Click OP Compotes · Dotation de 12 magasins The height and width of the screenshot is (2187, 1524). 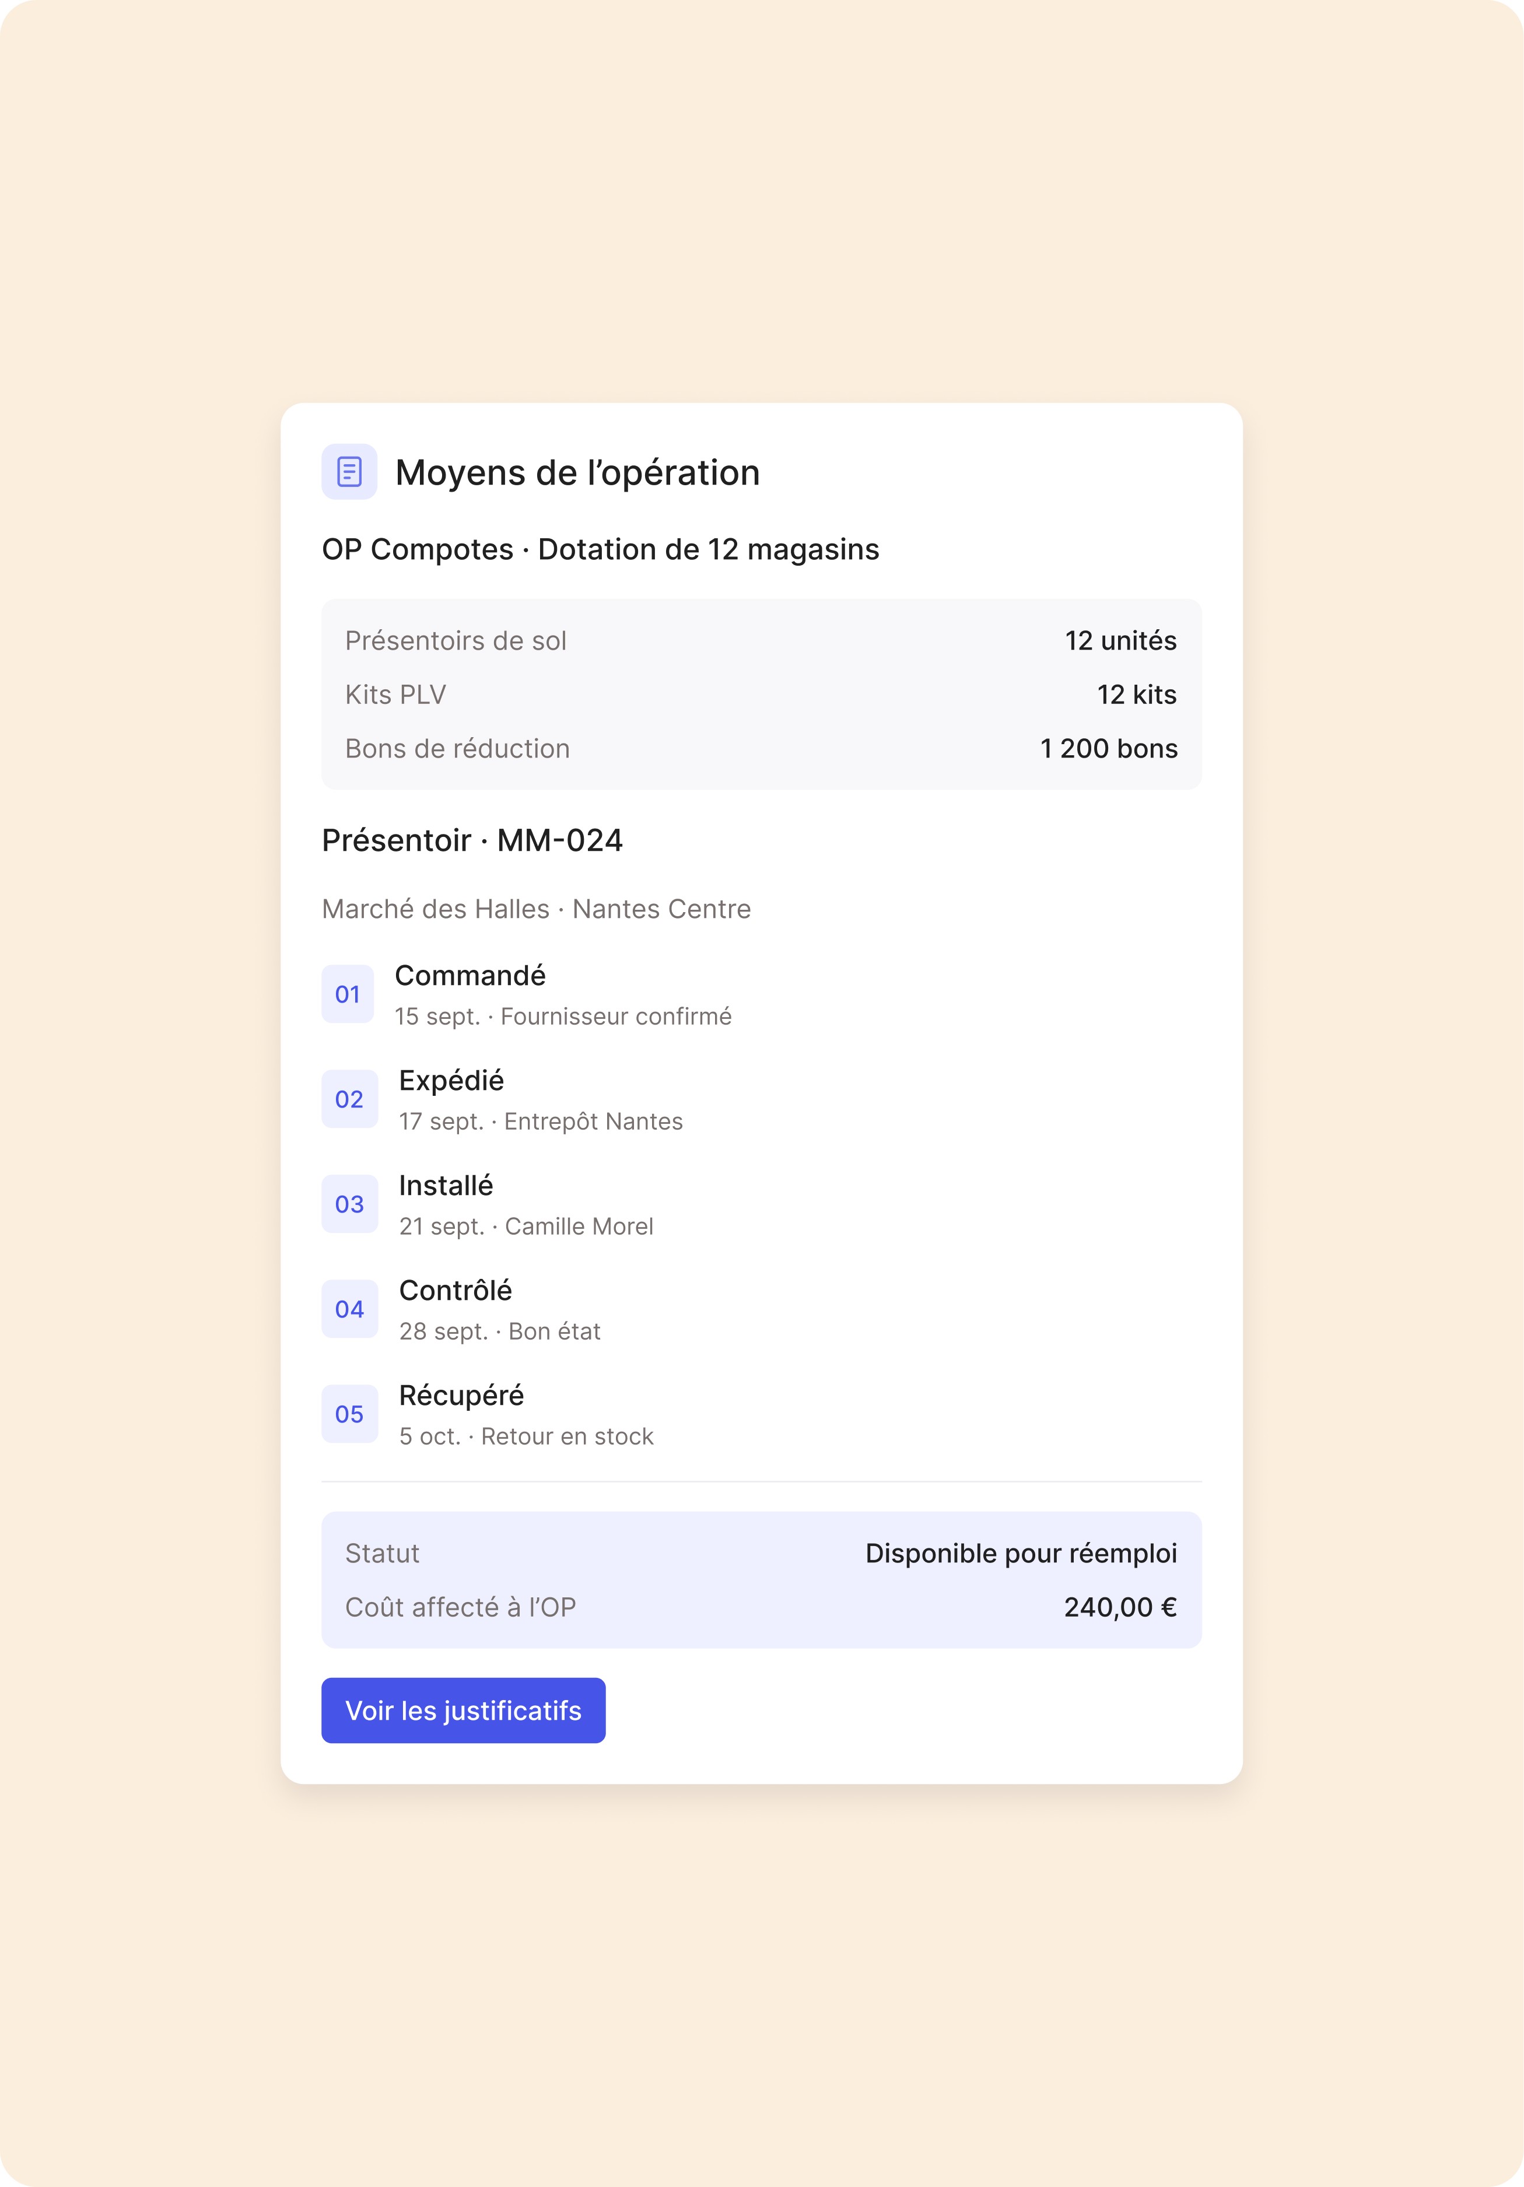click(x=600, y=549)
